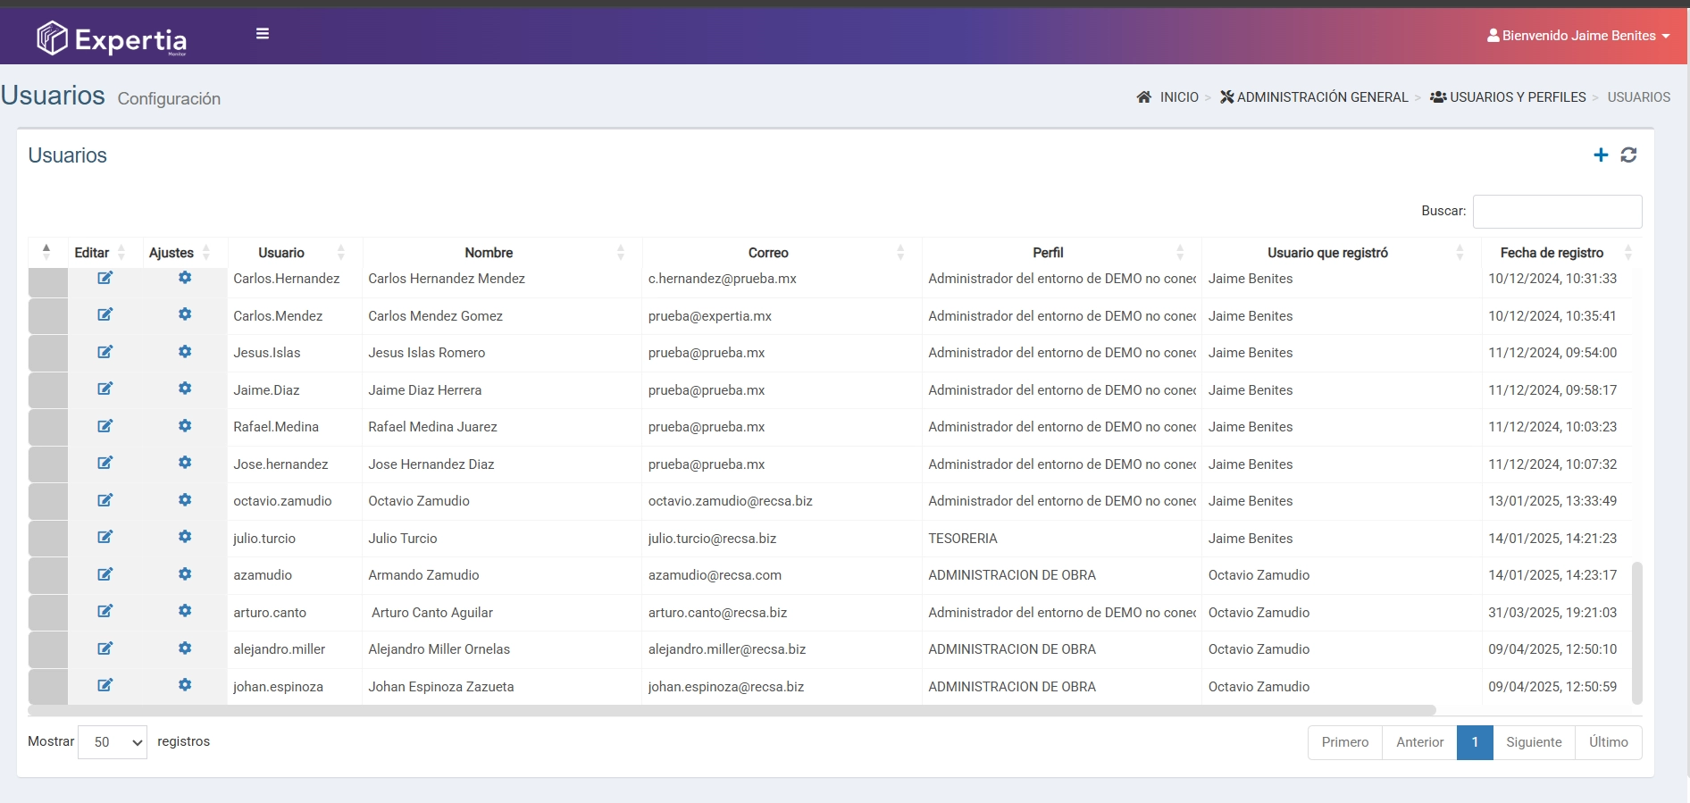
Task: Edit user Rafael.Medina
Action: point(105,426)
